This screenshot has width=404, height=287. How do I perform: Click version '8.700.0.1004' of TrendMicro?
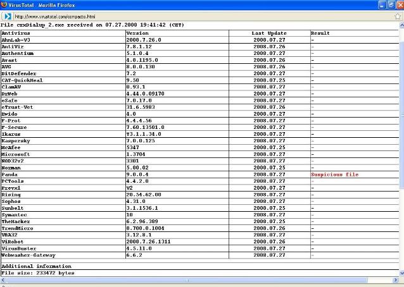(145, 228)
